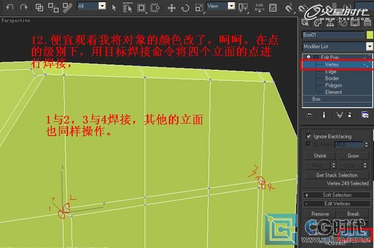Select the Edit Poly modifier in stack
The image size is (374, 248).
[x=330, y=57]
